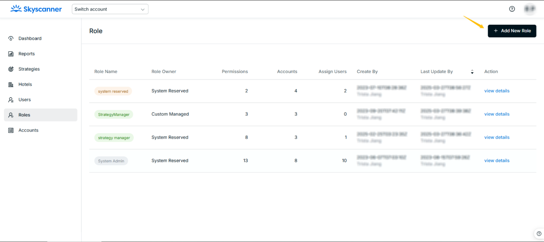Open the help question mark icon in header

point(512,9)
